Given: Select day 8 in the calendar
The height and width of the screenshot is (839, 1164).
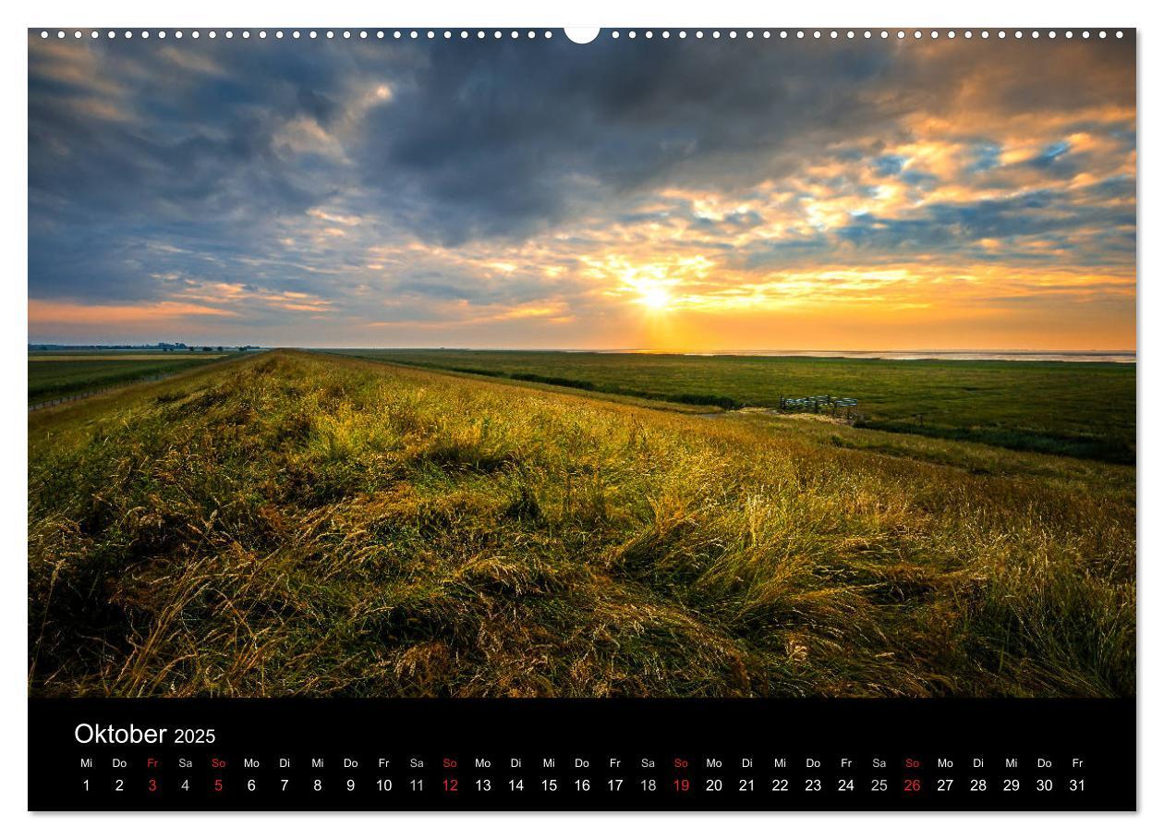Looking at the screenshot, I should tap(318, 785).
